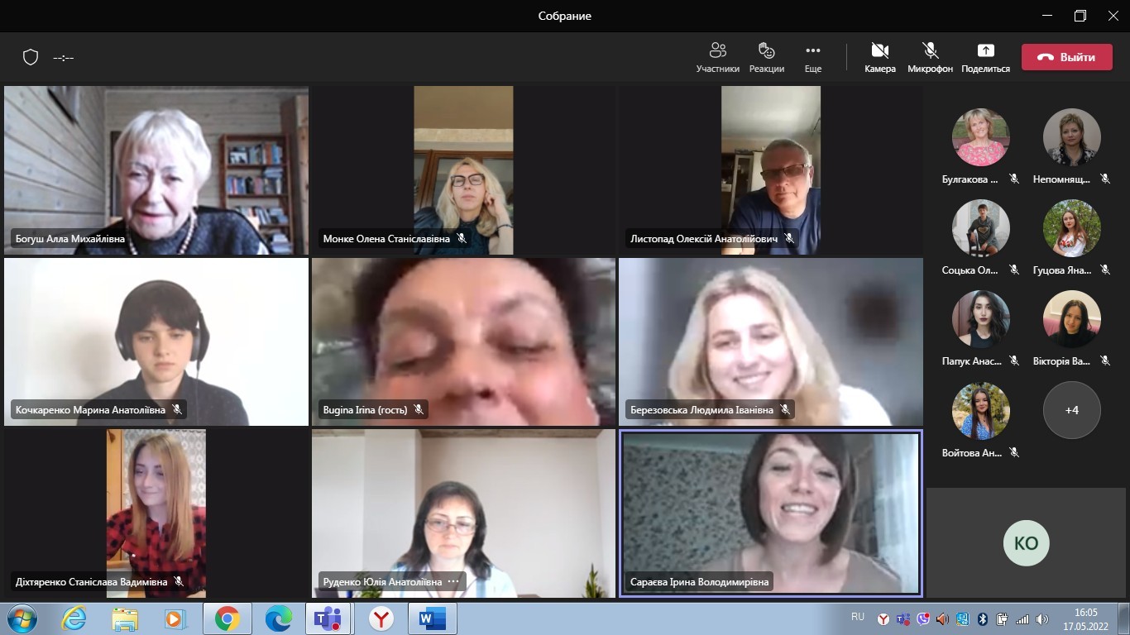Click the Поделиться share screen button

tap(985, 58)
